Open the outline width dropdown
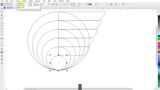The height and width of the screenshot is (90, 160). point(96,4)
